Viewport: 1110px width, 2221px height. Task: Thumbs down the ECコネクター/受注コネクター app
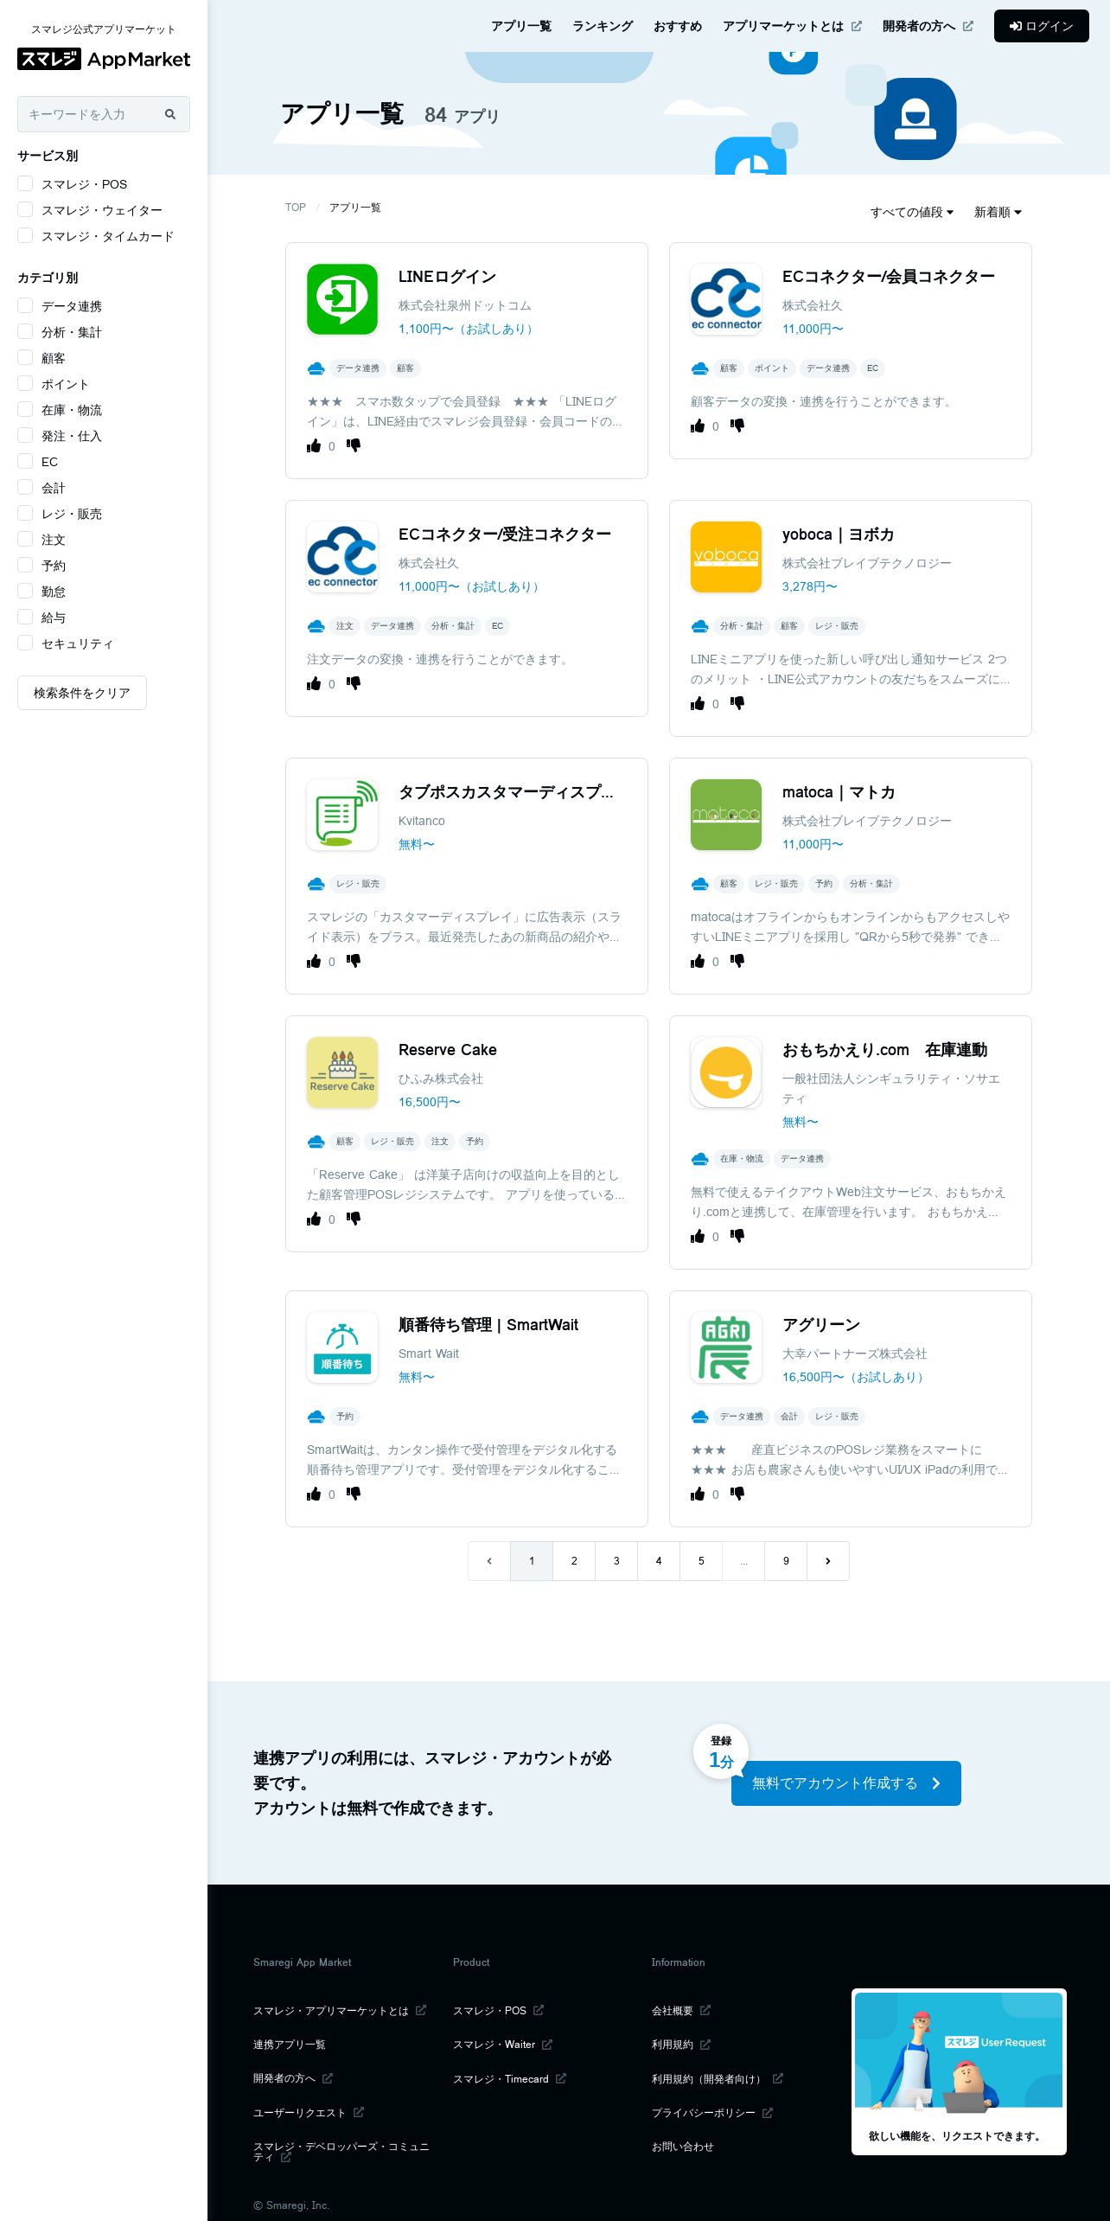[354, 684]
